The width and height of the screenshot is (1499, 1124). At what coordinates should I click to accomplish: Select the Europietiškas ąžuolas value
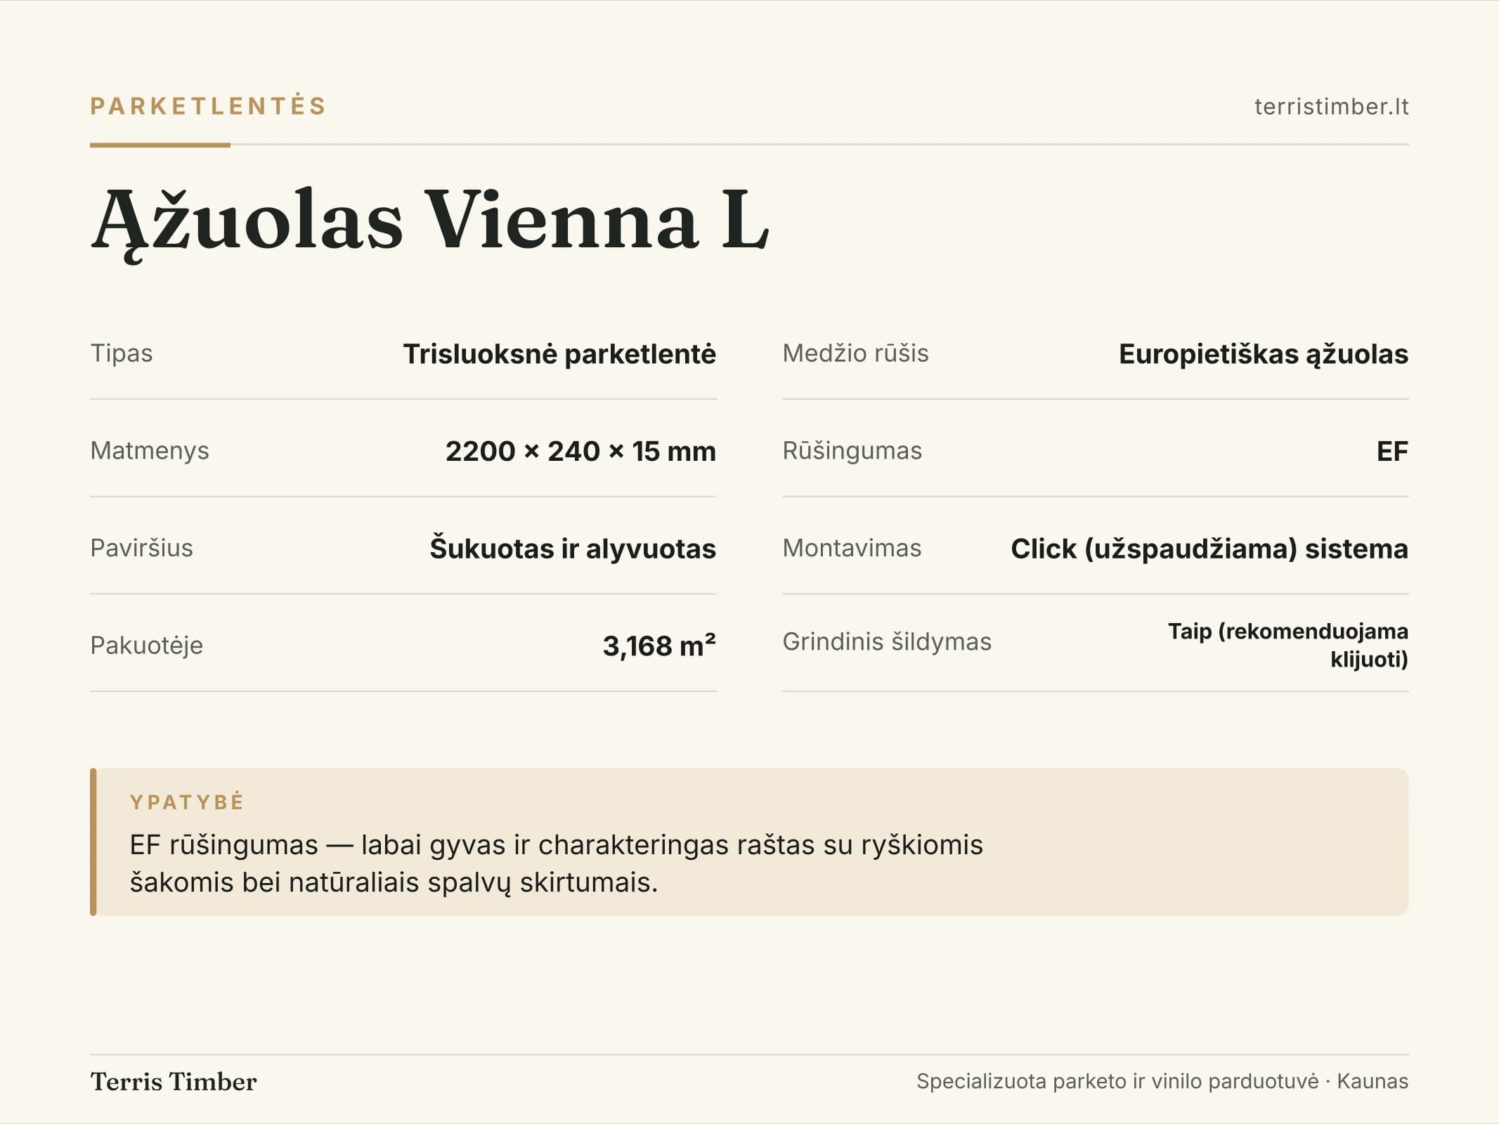coord(1264,355)
